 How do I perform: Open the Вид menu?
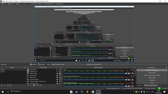18,4
